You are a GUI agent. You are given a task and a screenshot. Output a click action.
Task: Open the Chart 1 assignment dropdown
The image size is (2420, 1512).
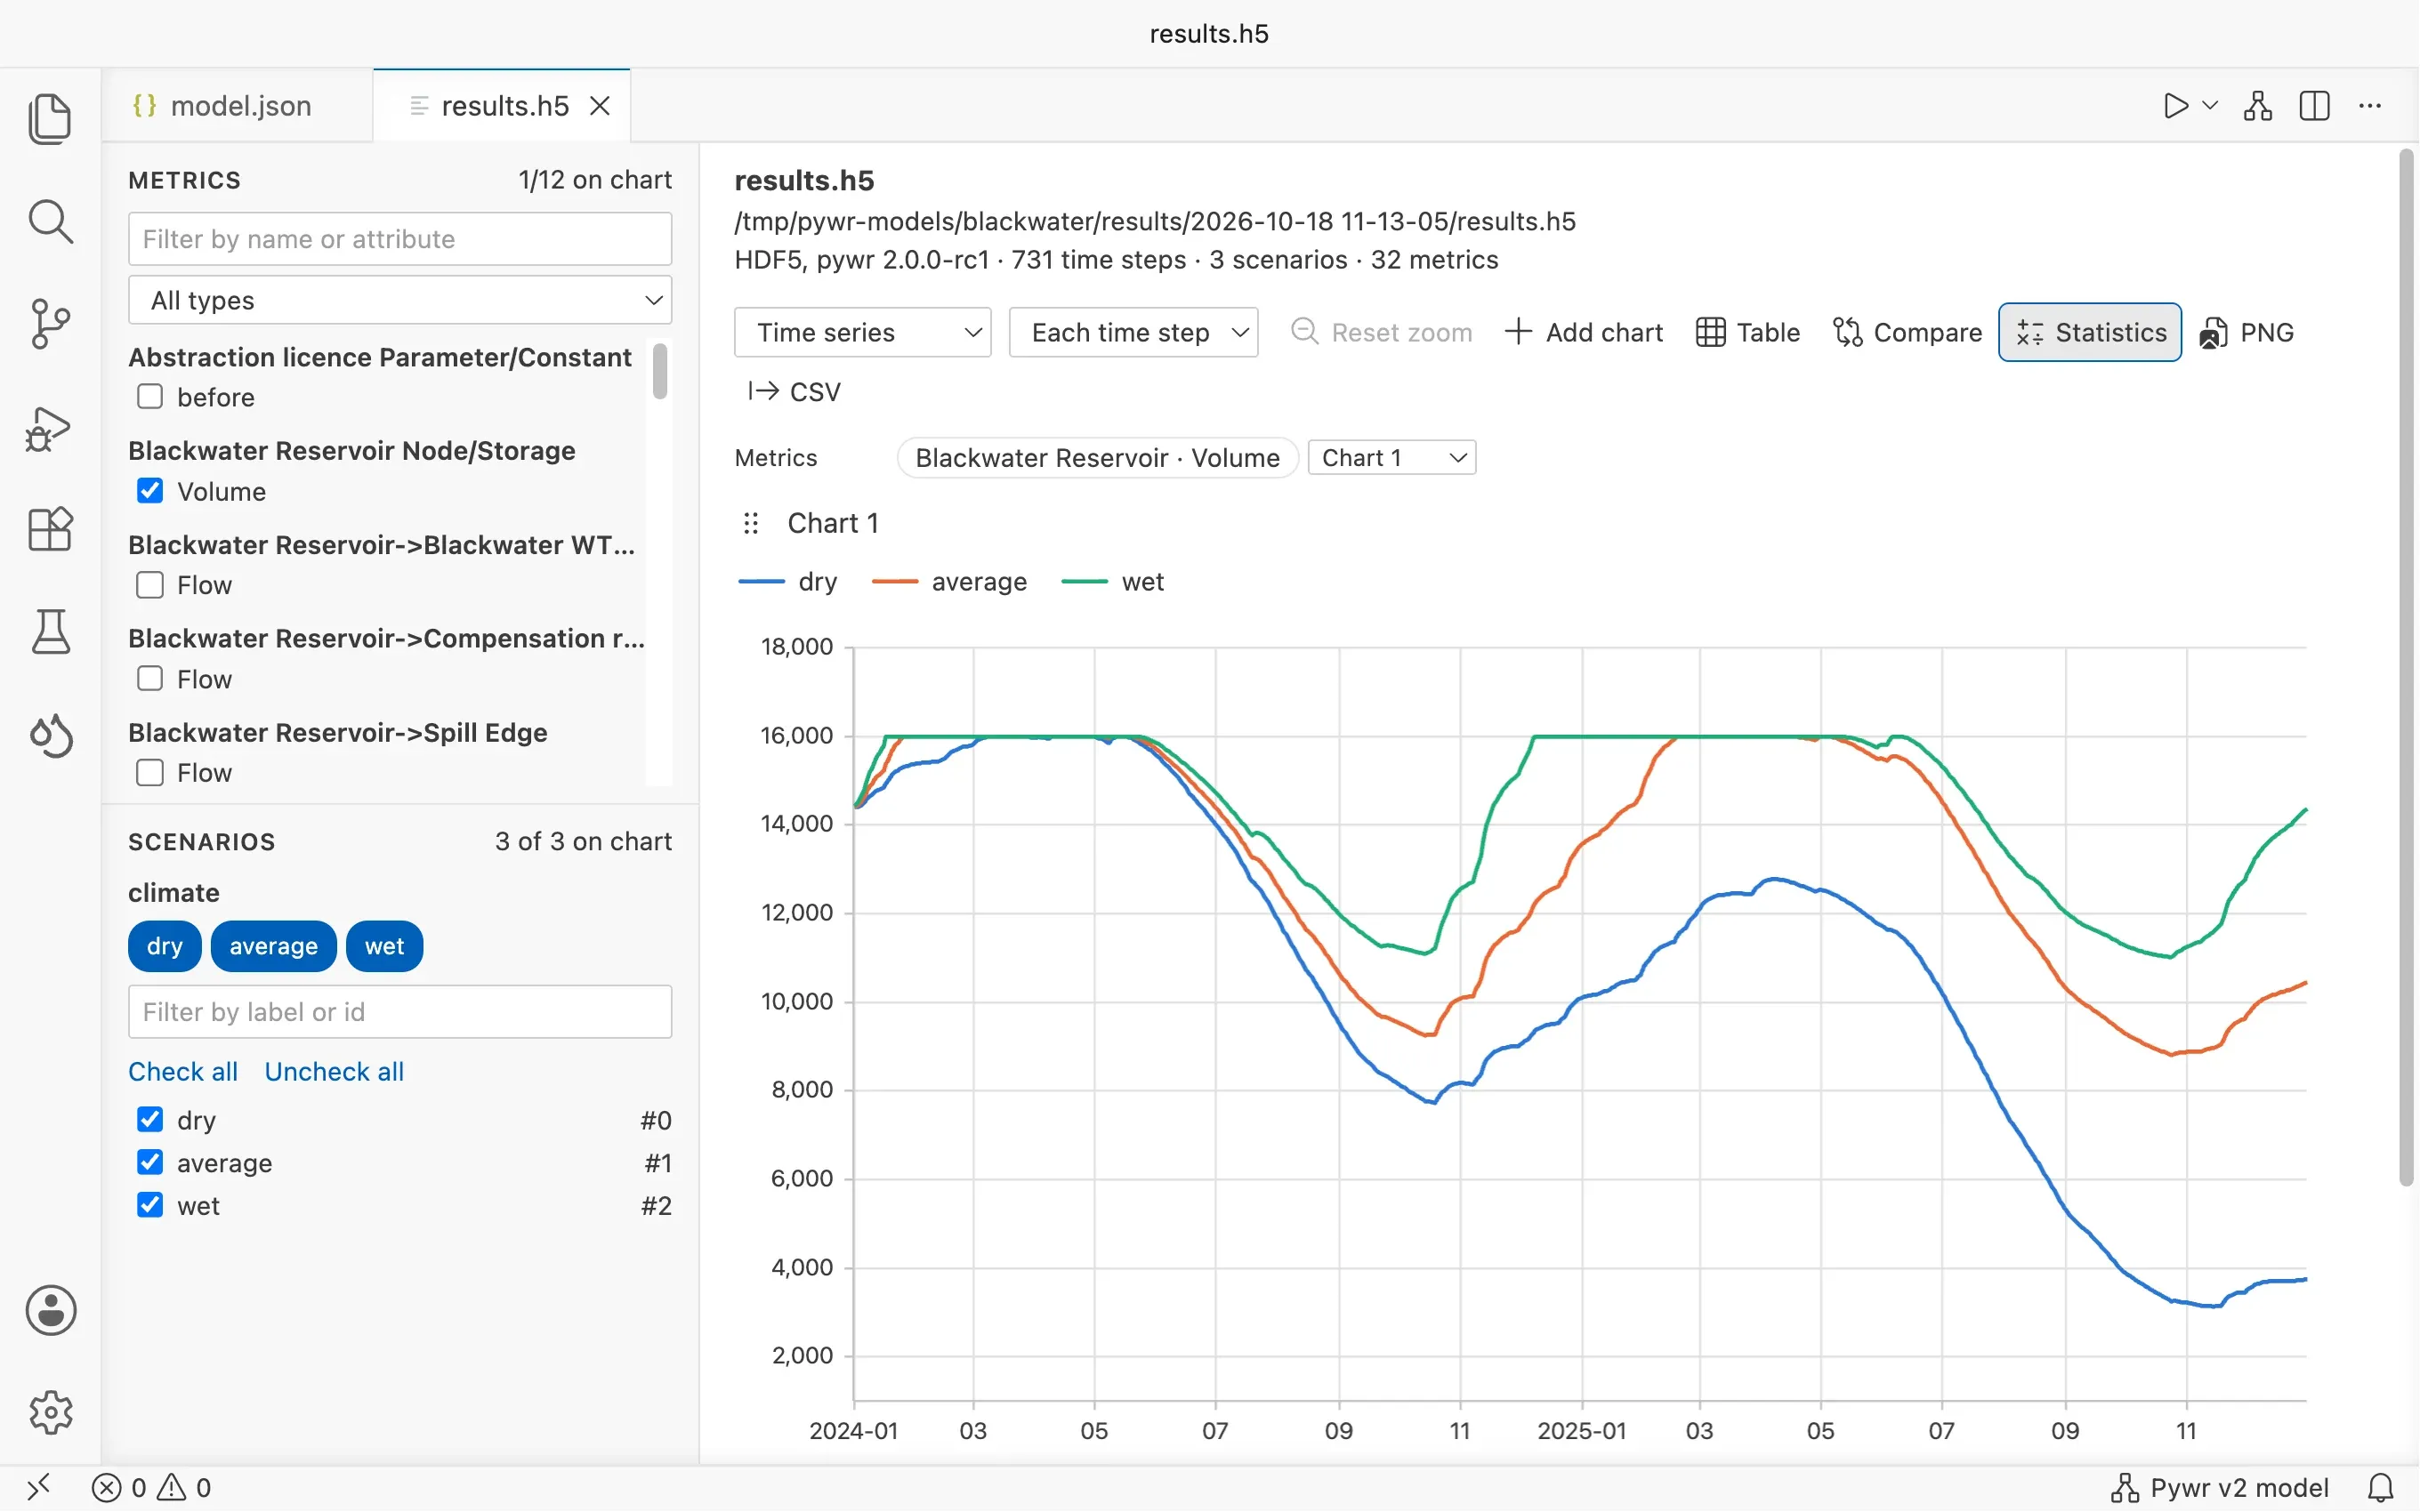tap(1391, 458)
